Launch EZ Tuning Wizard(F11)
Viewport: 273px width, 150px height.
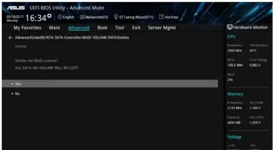(133, 17)
